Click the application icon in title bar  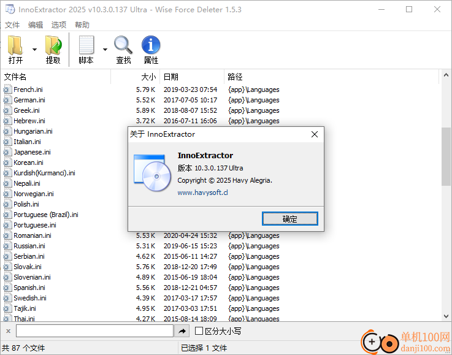(10, 9)
